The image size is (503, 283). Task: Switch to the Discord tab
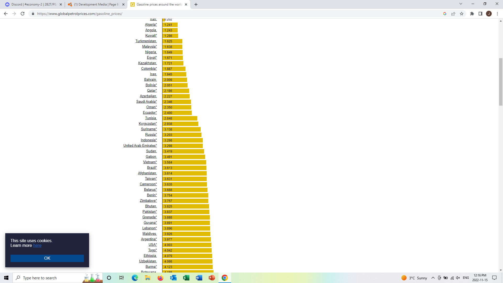pyautogui.click(x=34, y=4)
